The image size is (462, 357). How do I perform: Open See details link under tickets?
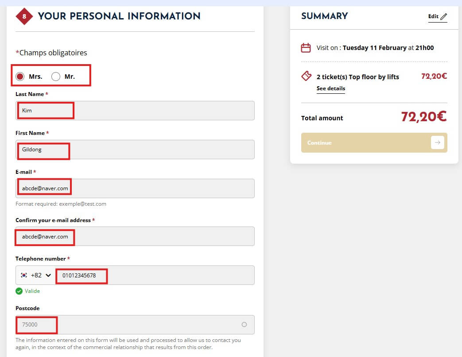point(330,88)
